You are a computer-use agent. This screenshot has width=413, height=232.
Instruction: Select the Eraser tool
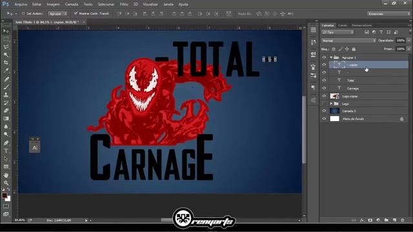pyautogui.click(x=6, y=111)
